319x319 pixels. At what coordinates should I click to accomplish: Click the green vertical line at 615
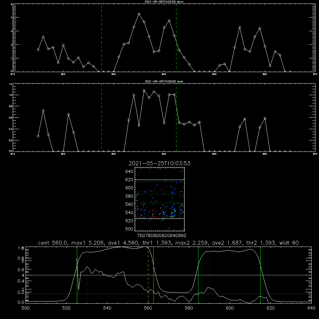coord(260,275)
